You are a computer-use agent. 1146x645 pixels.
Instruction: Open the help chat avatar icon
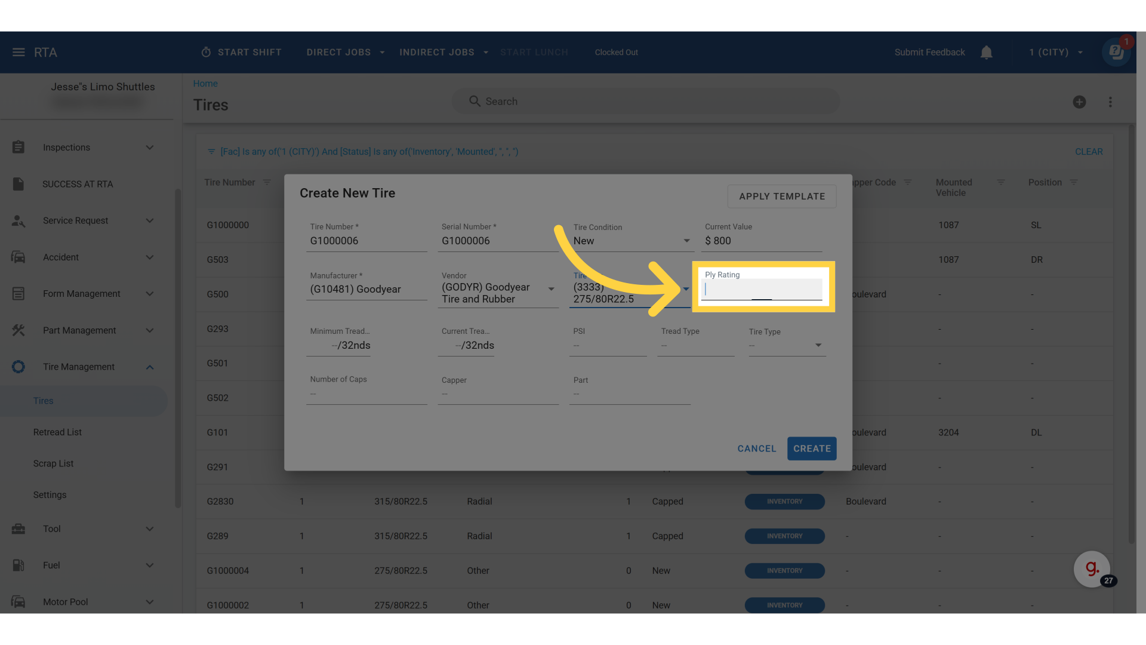click(x=1116, y=53)
